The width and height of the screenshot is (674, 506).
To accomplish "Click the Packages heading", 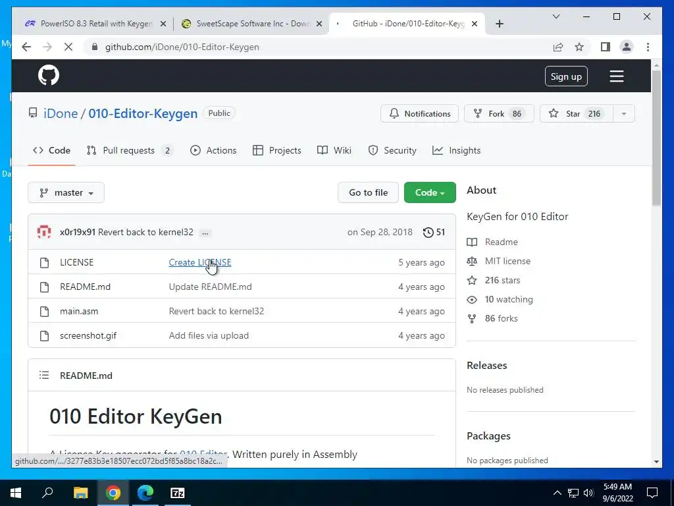I will pyautogui.click(x=488, y=436).
